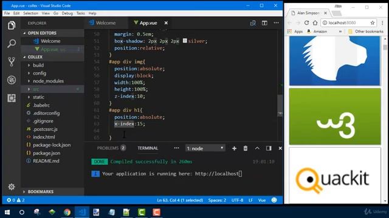Open Chrome's three-dot menu

[x=382, y=23]
